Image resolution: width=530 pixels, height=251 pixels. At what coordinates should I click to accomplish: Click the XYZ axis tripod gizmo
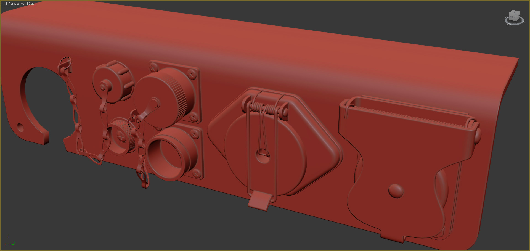point(9,241)
